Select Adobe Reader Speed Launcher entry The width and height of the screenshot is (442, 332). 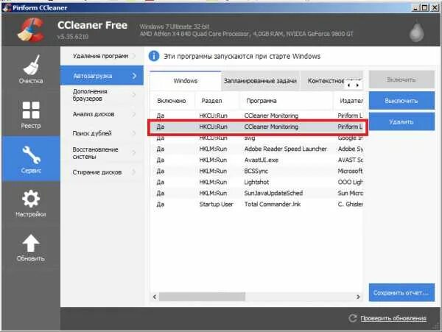[256, 149]
